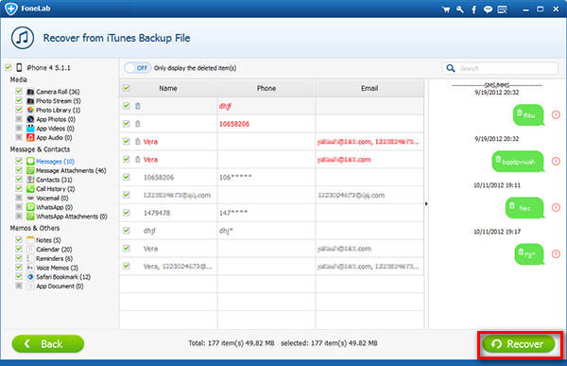The height and width of the screenshot is (366, 567).
Task: Open Reminders (6) category
Action: point(54,258)
